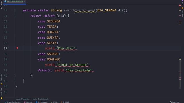Click the Favorites star icon
Image resolution: width=184 pixels, height=103 pixels.
point(1,84)
